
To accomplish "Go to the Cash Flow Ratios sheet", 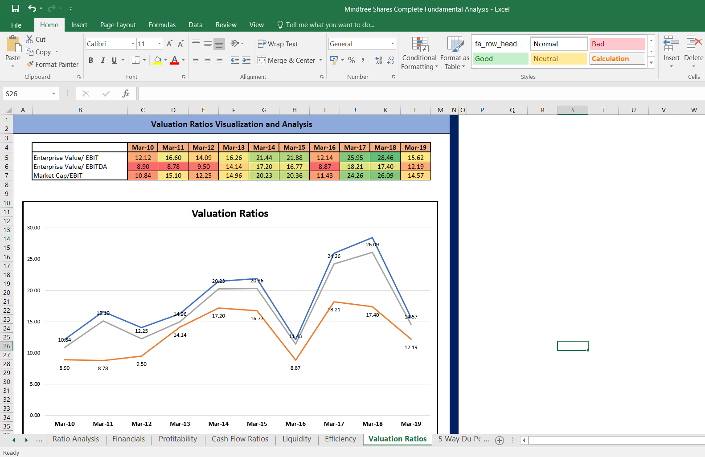I will pyautogui.click(x=240, y=439).
